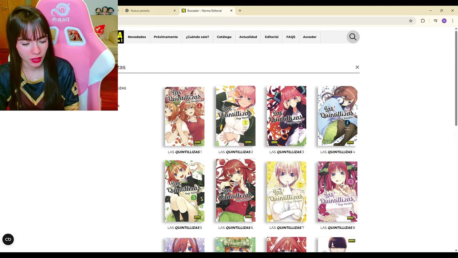Open the Actualidad menu
The height and width of the screenshot is (258, 458).
coord(248,37)
